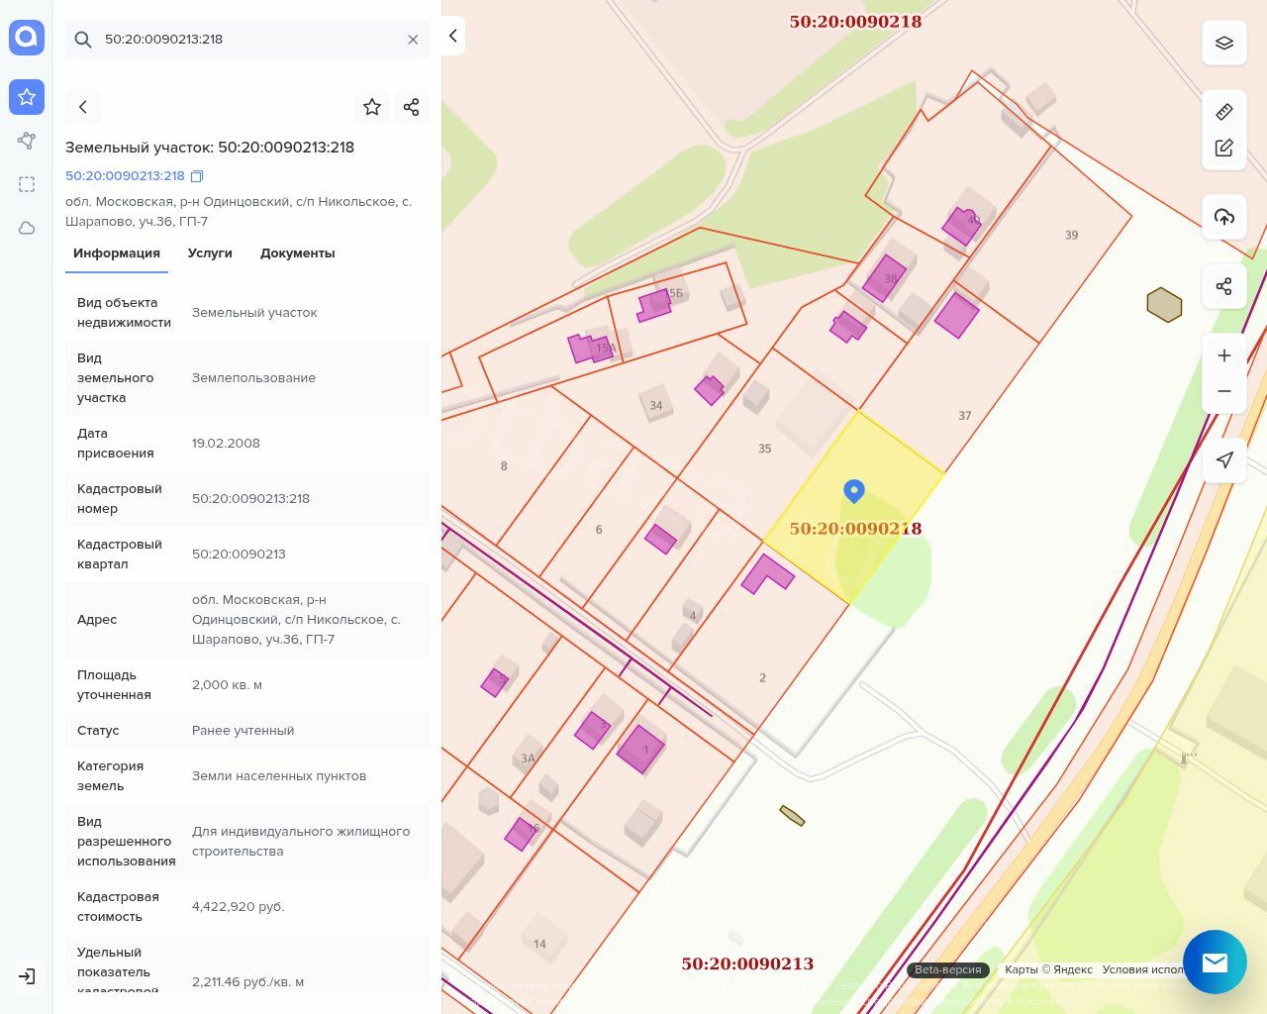Switch to the Услуги tab

210,253
